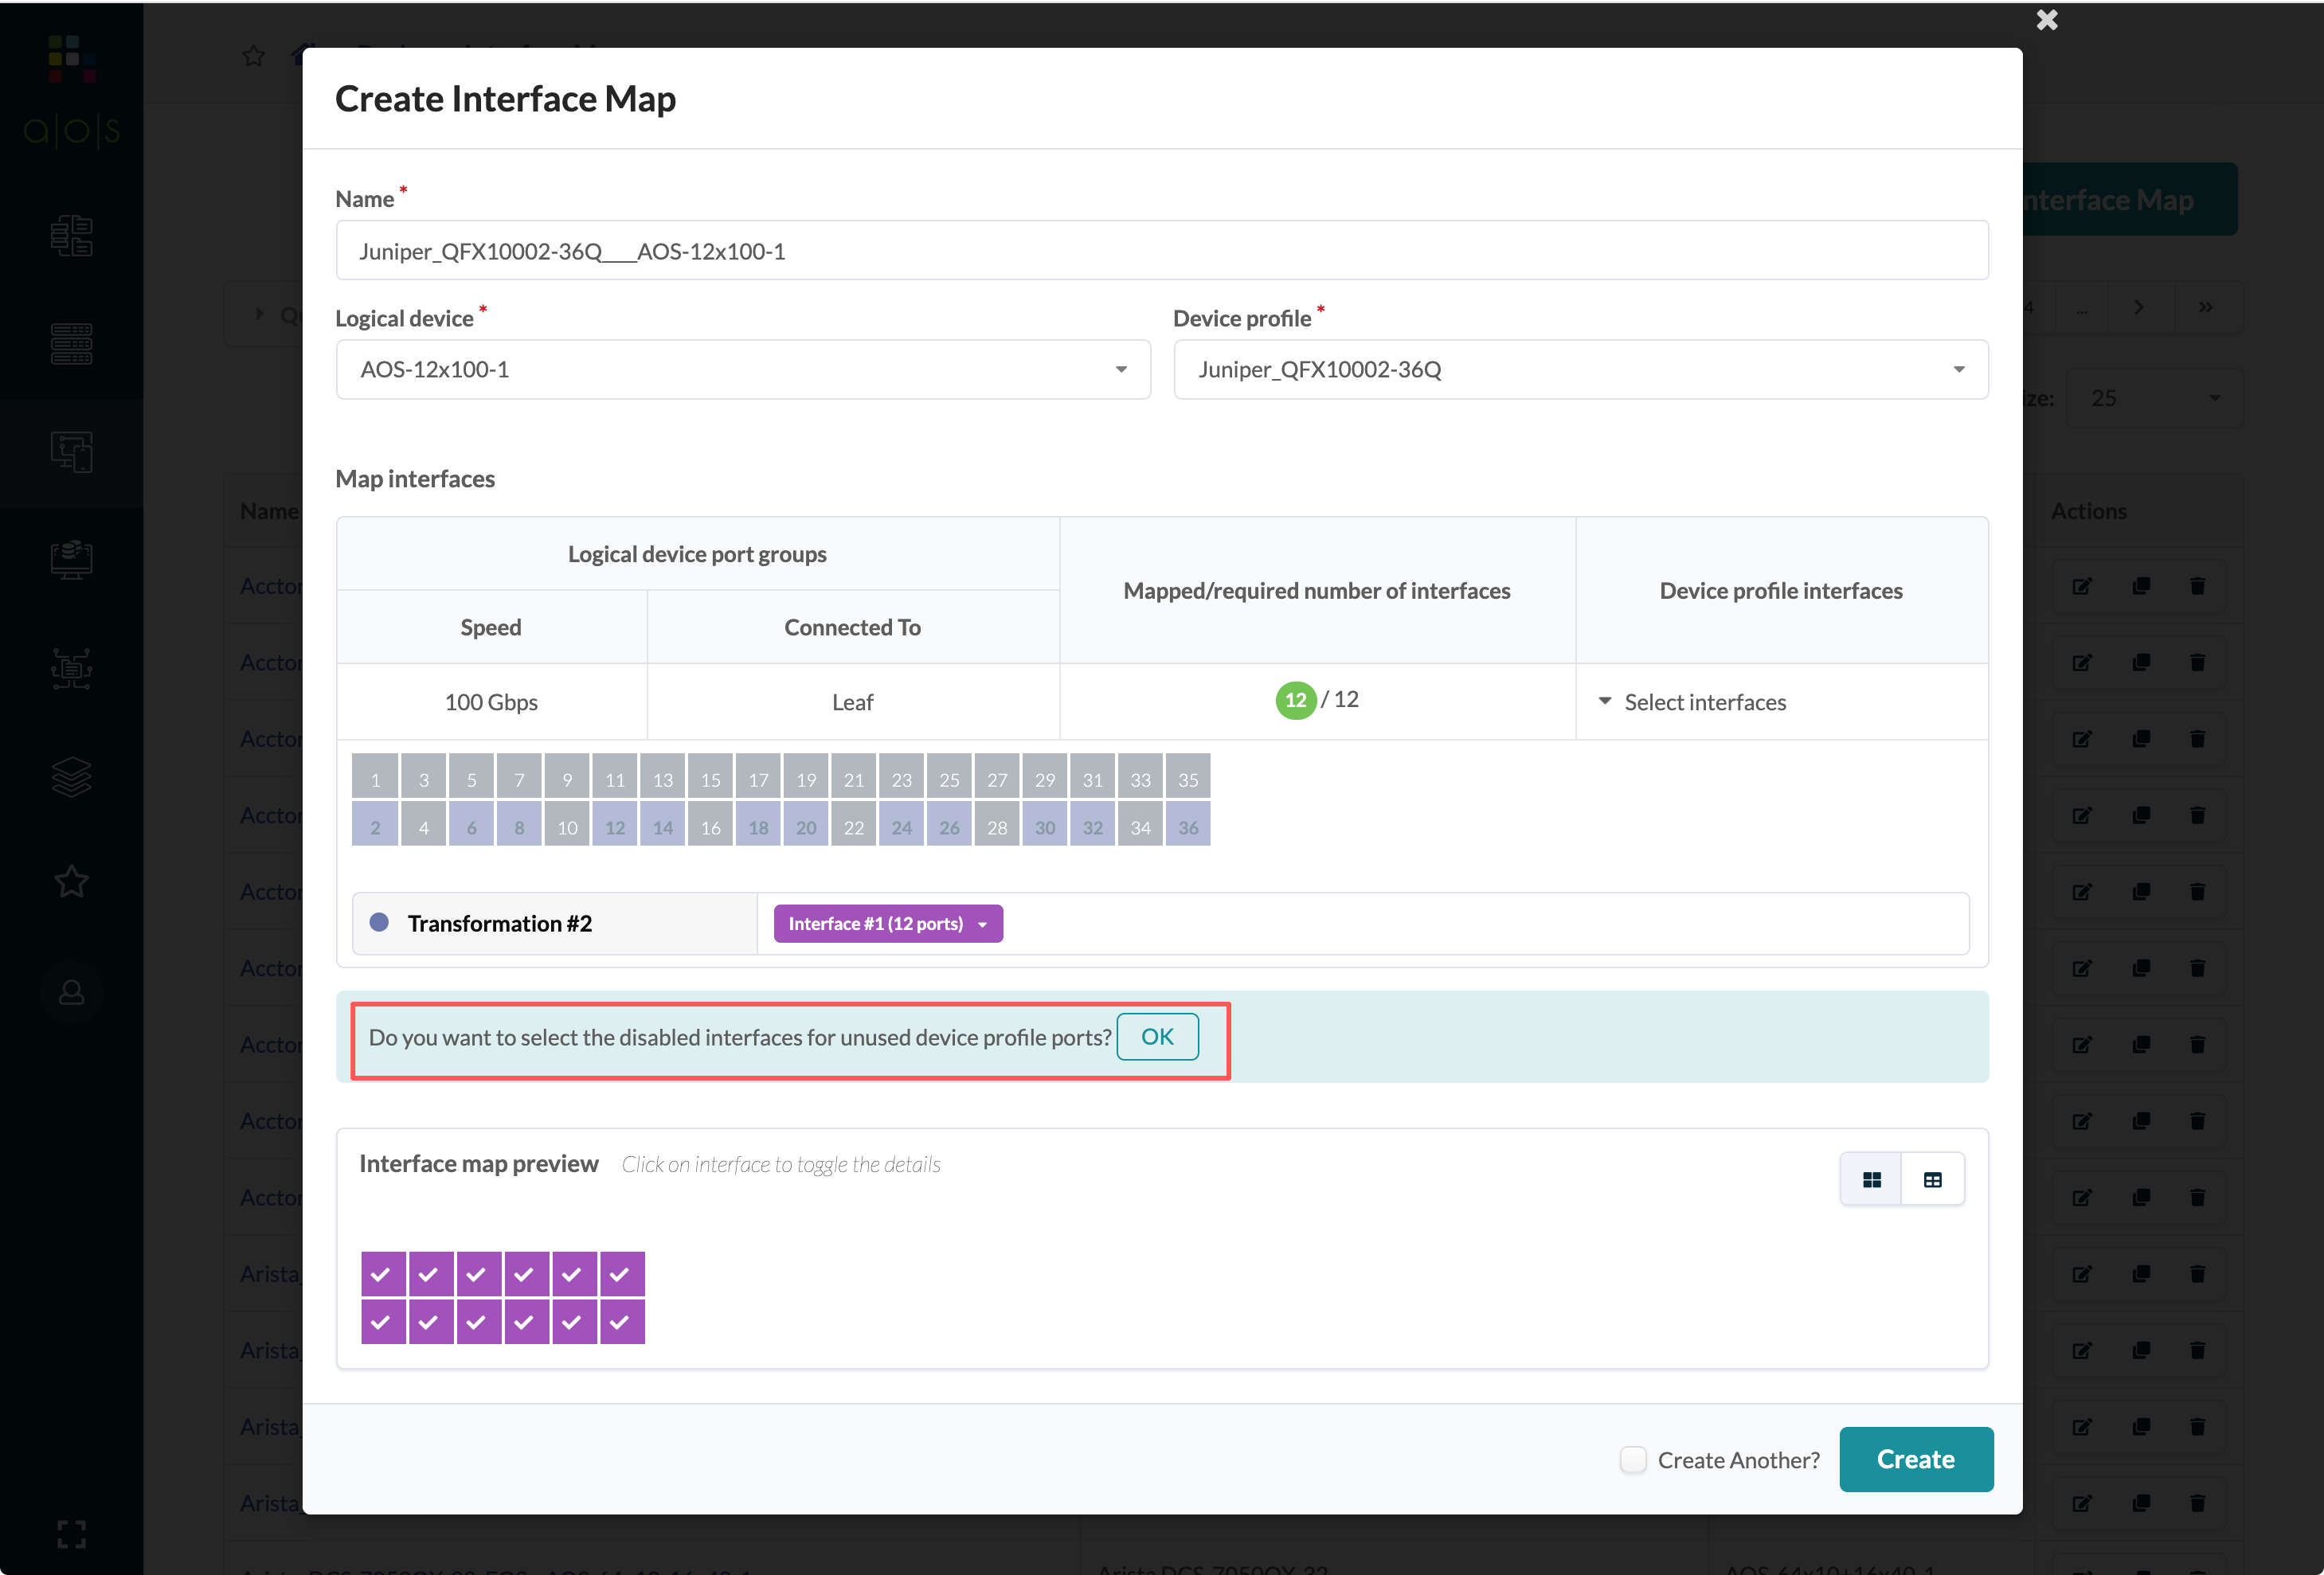Switch preview to table view icon
Viewport: 2324px width, 1575px height.
[x=1932, y=1180]
